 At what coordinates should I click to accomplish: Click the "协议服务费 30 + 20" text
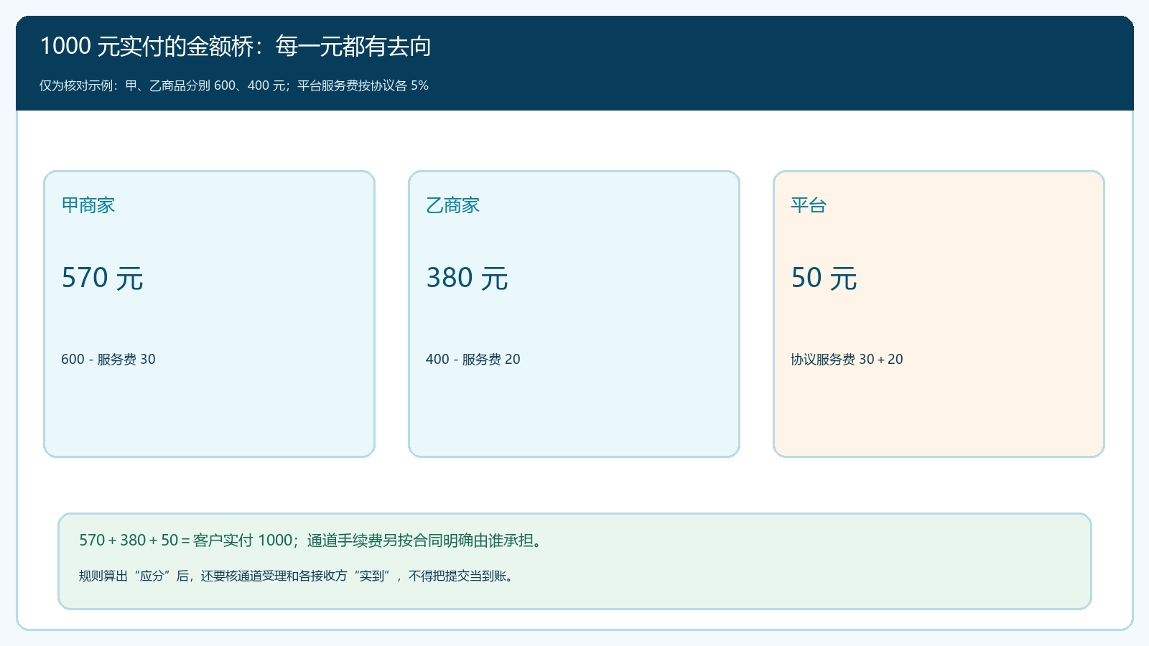(x=847, y=359)
